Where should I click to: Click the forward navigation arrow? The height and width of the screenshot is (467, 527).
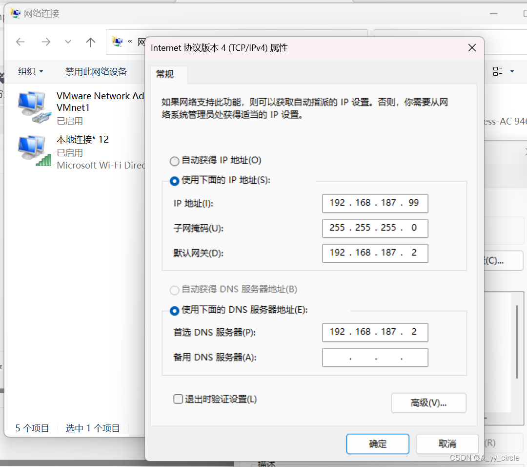tap(45, 42)
